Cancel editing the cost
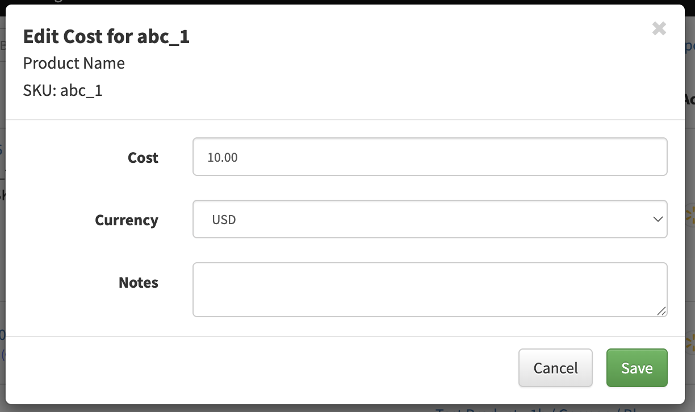This screenshot has width=695, height=412. [x=555, y=368]
